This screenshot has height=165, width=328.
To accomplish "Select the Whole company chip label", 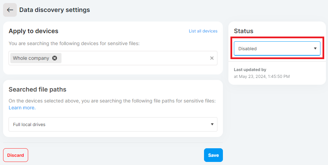I will 31,58.
